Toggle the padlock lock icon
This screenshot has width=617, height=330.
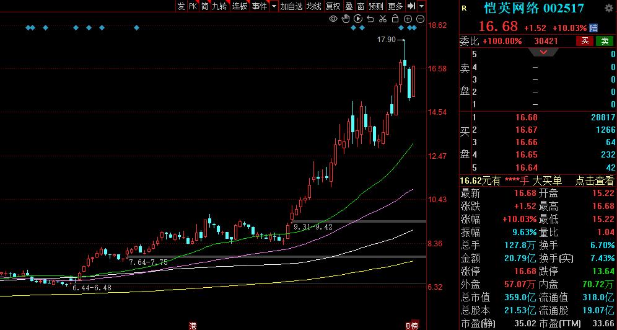pyautogui.click(x=395, y=19)
